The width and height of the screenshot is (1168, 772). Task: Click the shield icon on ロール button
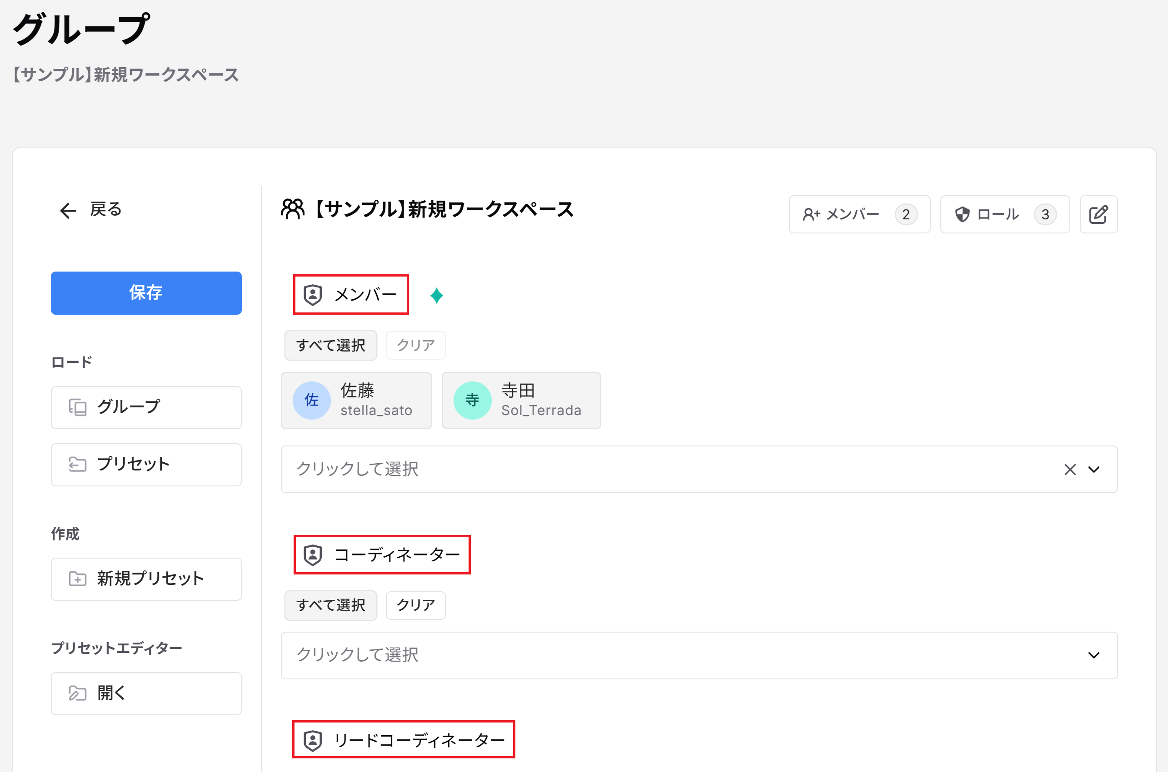click(x=962, y=215)
